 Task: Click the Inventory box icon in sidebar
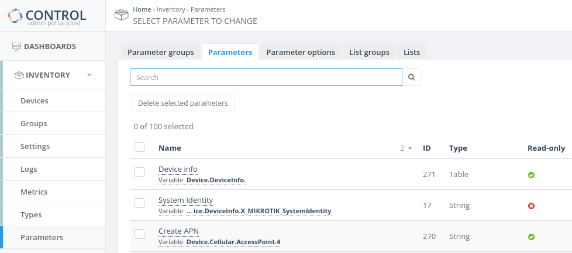(19, 75)
